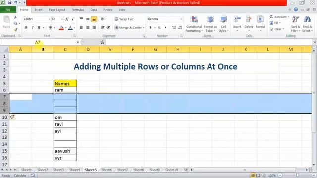Viewport: 317px width, 178px height.
Task: Apply the Font Color red A
Action: [x=70, y=28]
